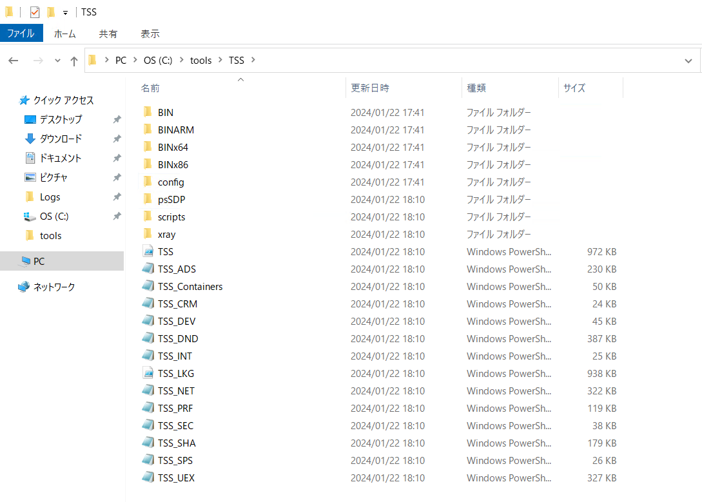This screenshot has height=502, width=702.
Task: Switch to the 表示 ribbon tab
Action: click(x=150, y=34)
